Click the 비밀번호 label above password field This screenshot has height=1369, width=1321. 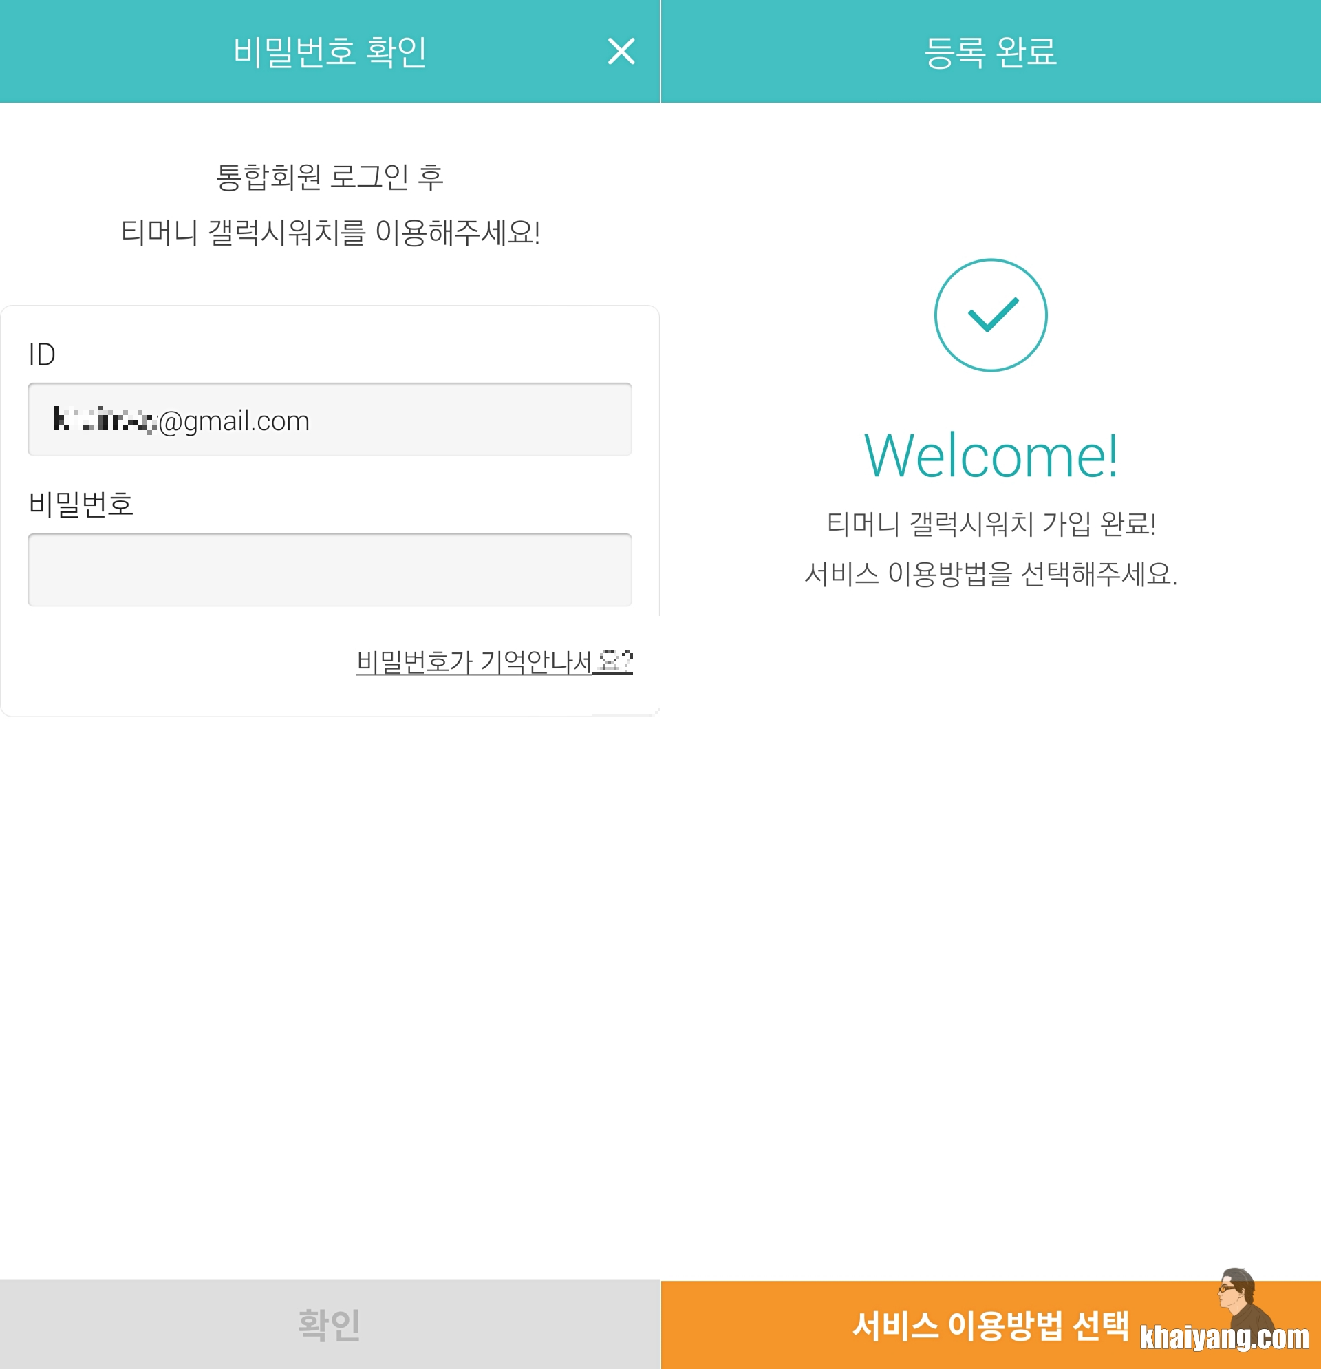pos(81,504)
